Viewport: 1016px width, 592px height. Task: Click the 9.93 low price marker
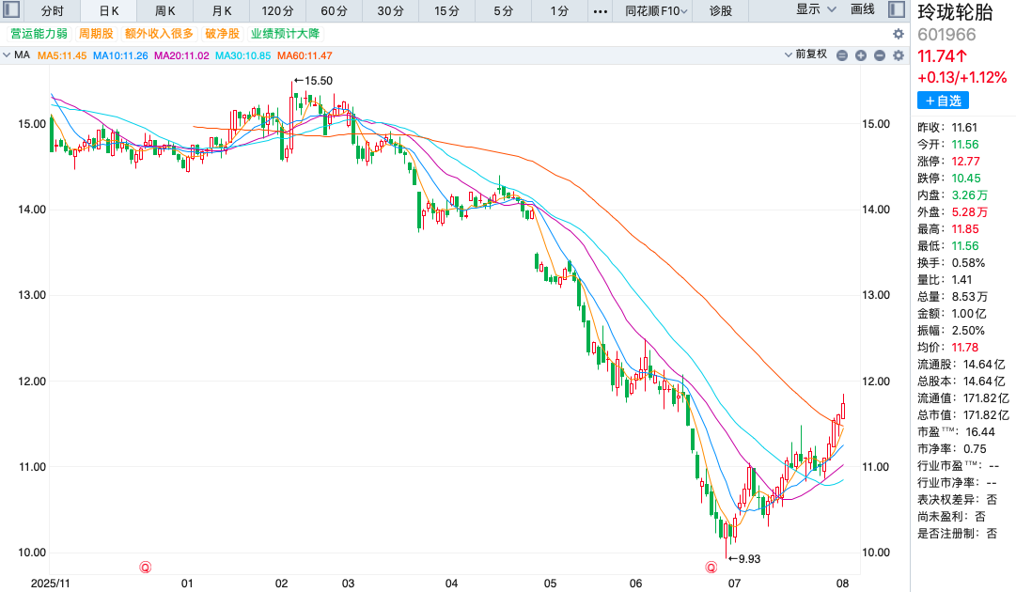pos(744,559)
